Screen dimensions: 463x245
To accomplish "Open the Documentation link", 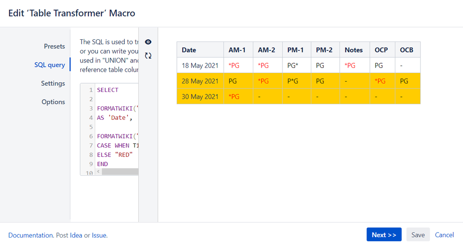I will [x=31, y=235].
